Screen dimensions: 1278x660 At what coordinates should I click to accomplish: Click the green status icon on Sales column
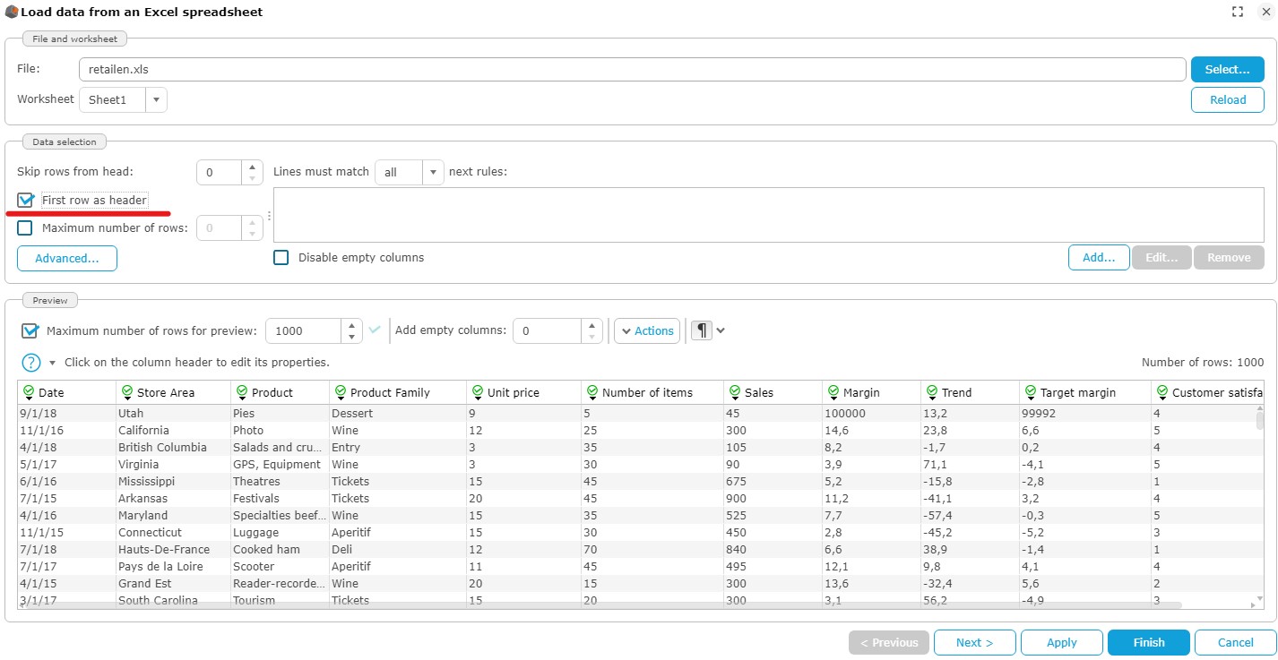pyautogui.click(x=736, y=391)
